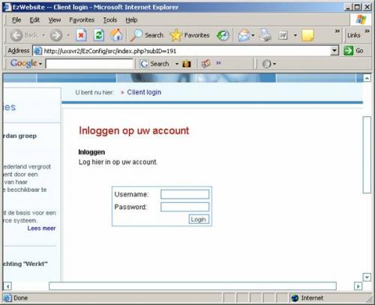Viewport: 375px width, 305px height.
Task: Click the Go button beside address bar
Action: pyautogui.click(x=353, y=51)
